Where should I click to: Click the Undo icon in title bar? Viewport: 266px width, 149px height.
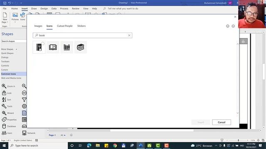10,3
